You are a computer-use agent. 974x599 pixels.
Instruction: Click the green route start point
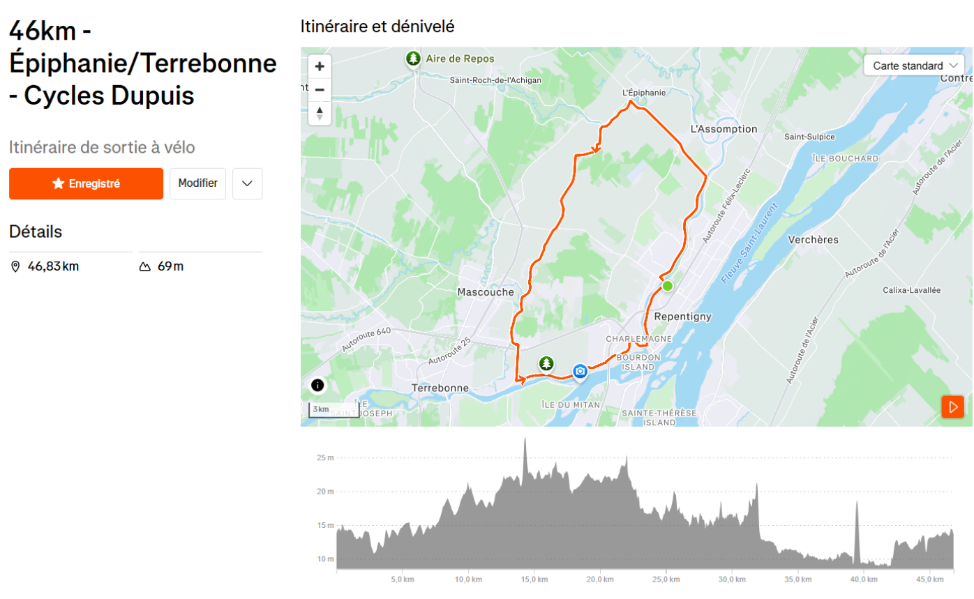tap(667, 286)
